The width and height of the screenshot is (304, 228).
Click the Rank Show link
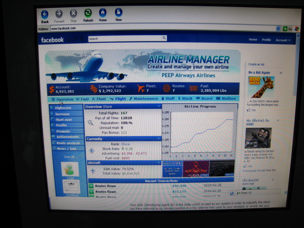pyautogui.click(x=125, y=144)
